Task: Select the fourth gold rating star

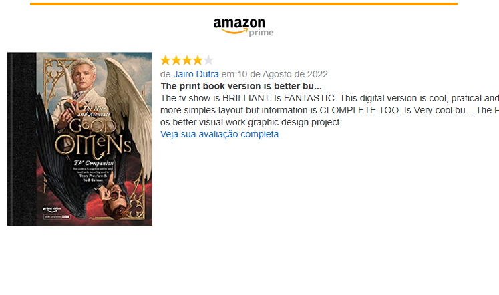Action: pos(198,60)
